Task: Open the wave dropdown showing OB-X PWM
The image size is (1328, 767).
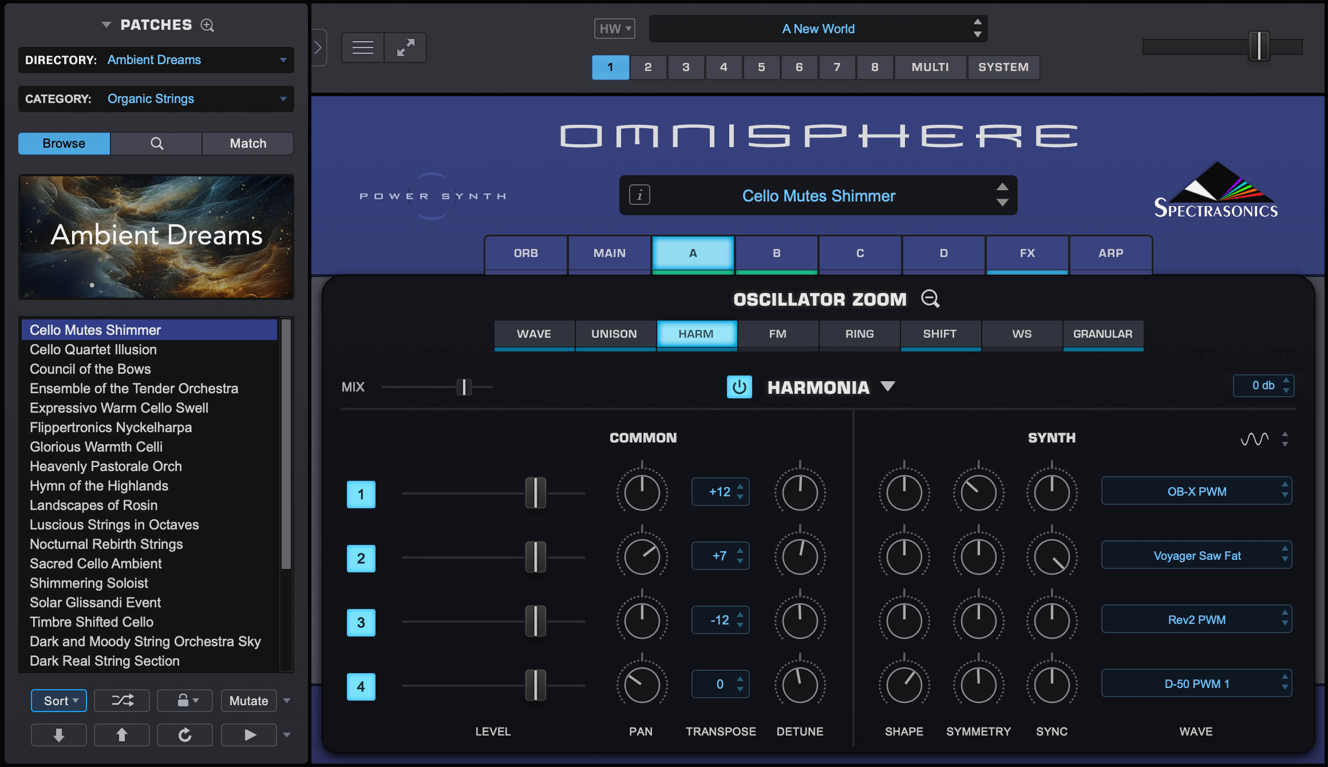Action: pyautogui.click(x=1196, y=491)
